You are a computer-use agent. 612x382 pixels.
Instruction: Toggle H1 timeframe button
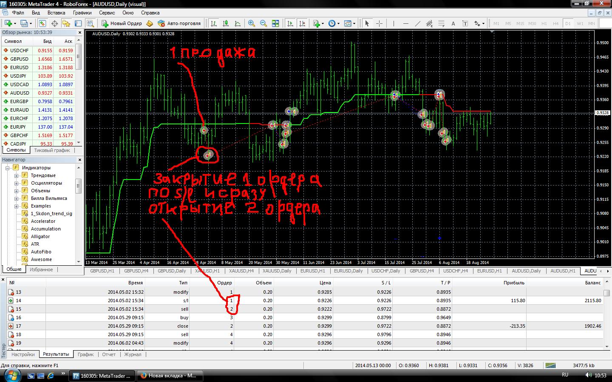544,23
